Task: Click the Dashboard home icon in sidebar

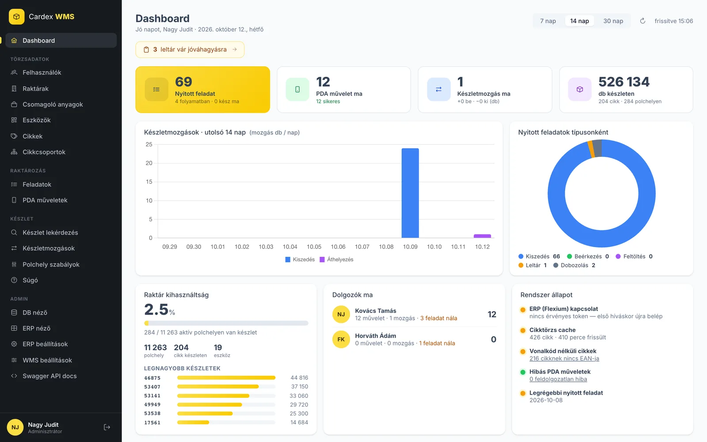Action: point(14,40)
